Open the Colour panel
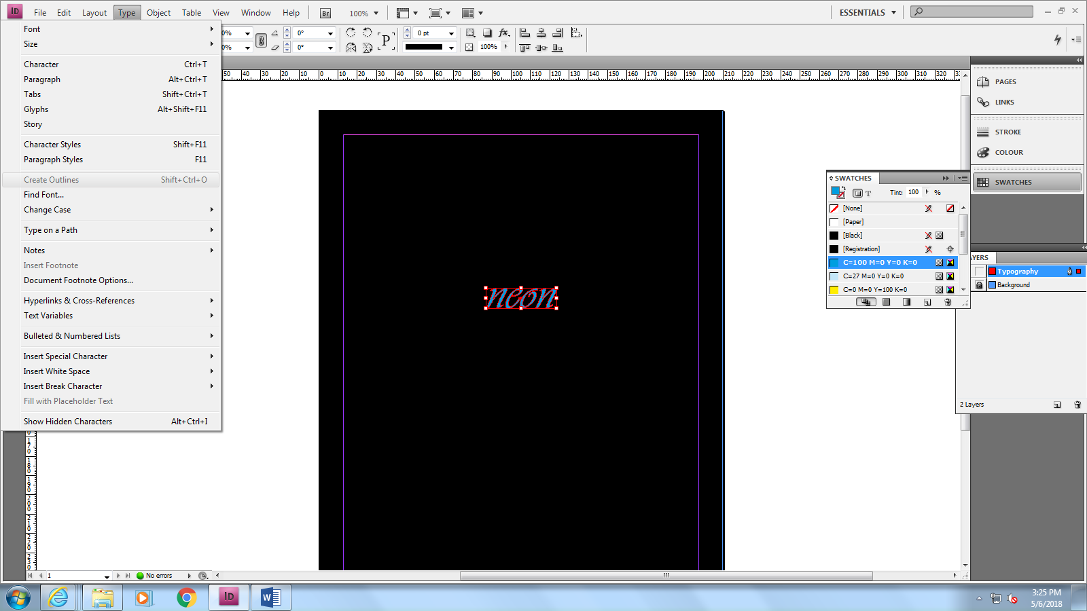Image resolution: width=1087 pixels, height=611 pixels. coord(983,152)
